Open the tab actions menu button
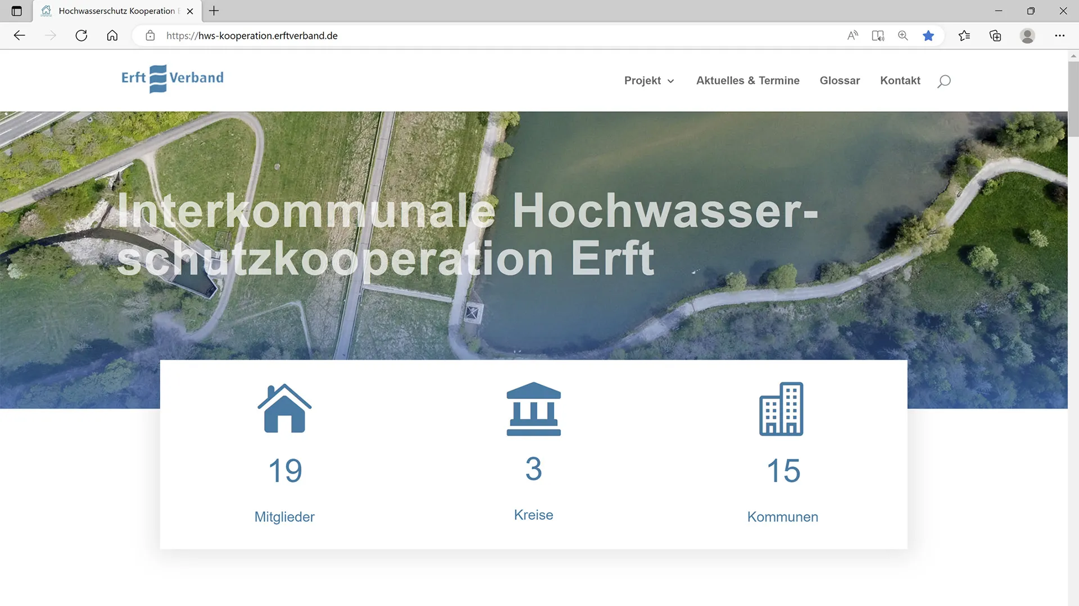 (17, 11)
